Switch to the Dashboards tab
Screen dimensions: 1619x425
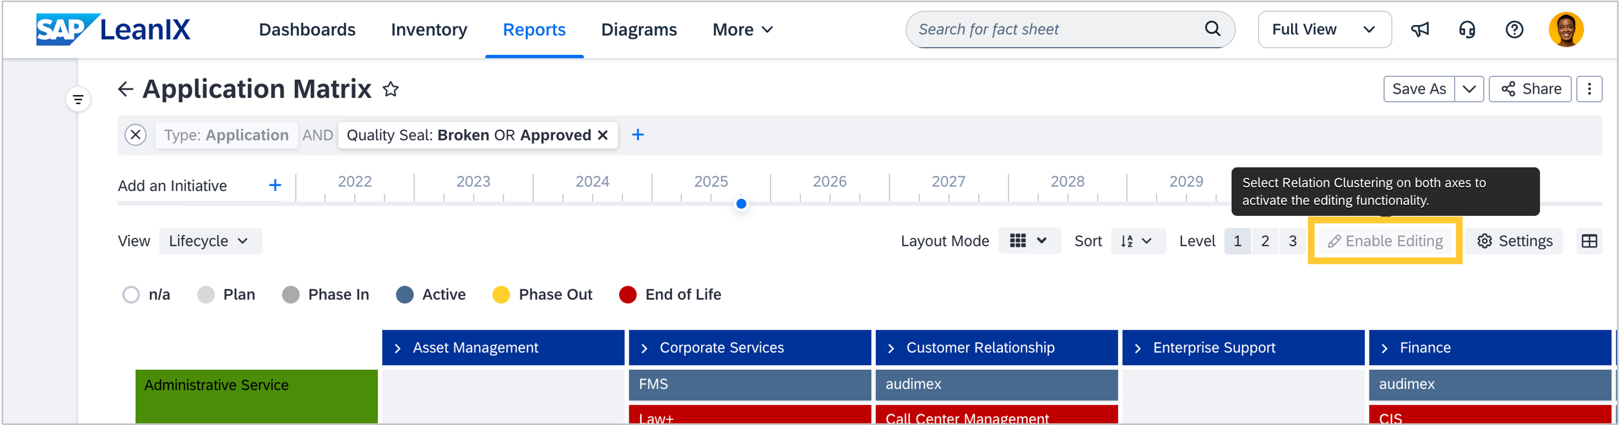coord(307,29)
